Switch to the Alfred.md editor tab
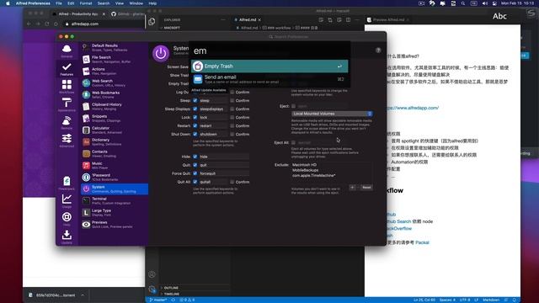The height and width of the screenshot is (303, 539). tap(248, 20)
